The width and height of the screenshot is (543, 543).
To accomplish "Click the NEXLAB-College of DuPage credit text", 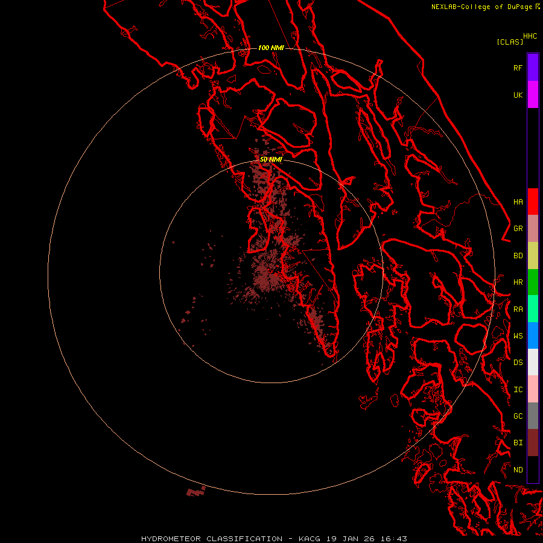I will point(481,7).
